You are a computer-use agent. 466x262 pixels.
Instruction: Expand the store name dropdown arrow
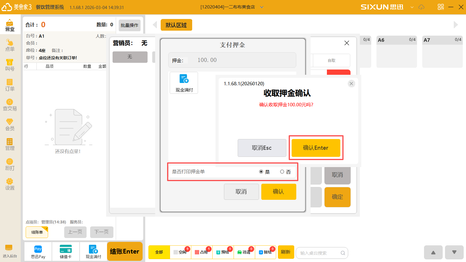click(262, 7)
